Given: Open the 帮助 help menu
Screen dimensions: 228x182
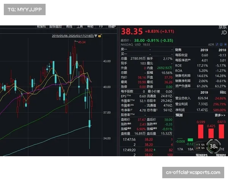Looking at the screenshot, I should (90, 27).
